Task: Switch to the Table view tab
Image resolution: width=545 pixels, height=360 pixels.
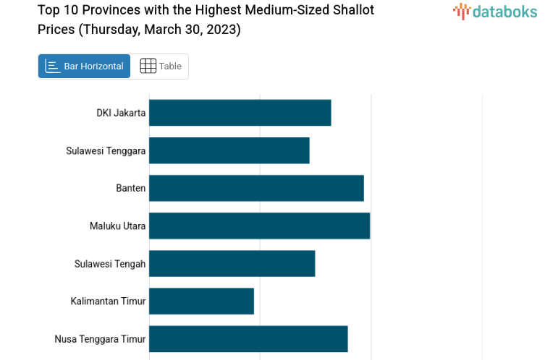Action: (x=160, y=66)
